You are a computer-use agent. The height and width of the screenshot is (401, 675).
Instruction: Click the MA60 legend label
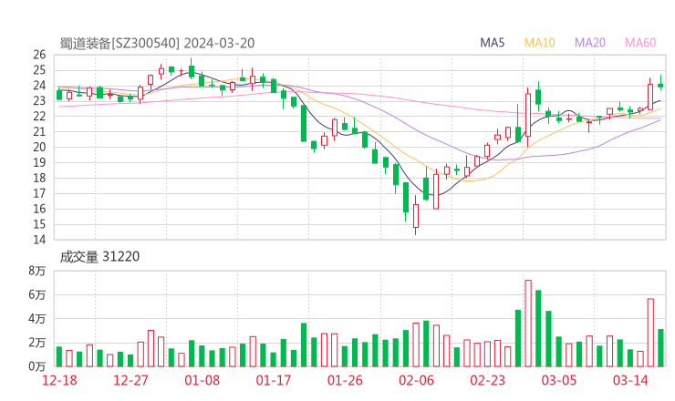(640, 43)
